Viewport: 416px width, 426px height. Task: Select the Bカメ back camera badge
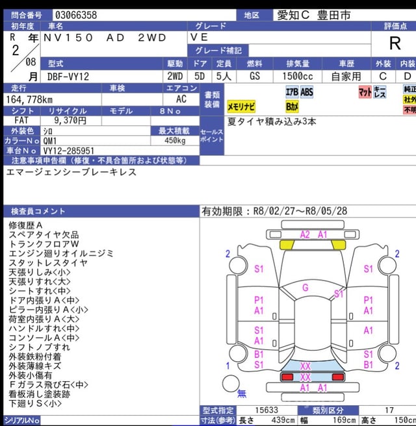click(292, 106)
